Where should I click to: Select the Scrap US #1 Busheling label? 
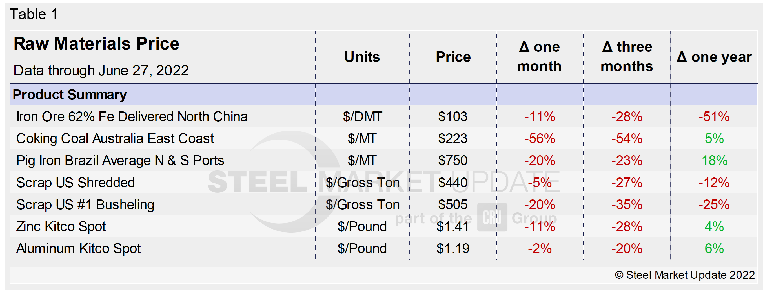coord(85,204)
